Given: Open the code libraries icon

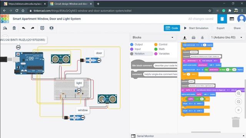Looking at the screenshot, I should [x=193, y=38].
